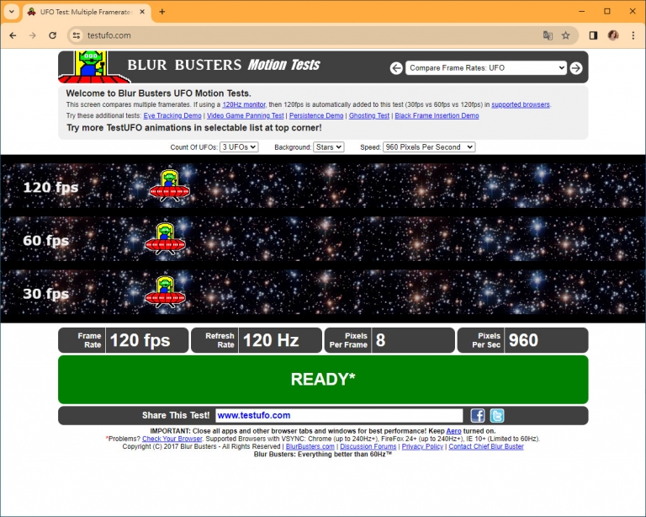Screen dimensions: 646x517
Task: Go to next TestUFO test arrow
Action: [576, 68]
